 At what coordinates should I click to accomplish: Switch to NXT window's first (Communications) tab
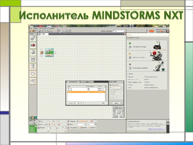coord(73,82)
